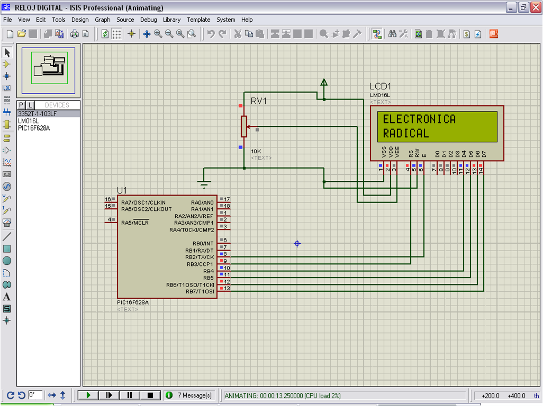Click the Zoom In magnifier icon
This screenshot has height=406, width=543.
click(158, 34)
